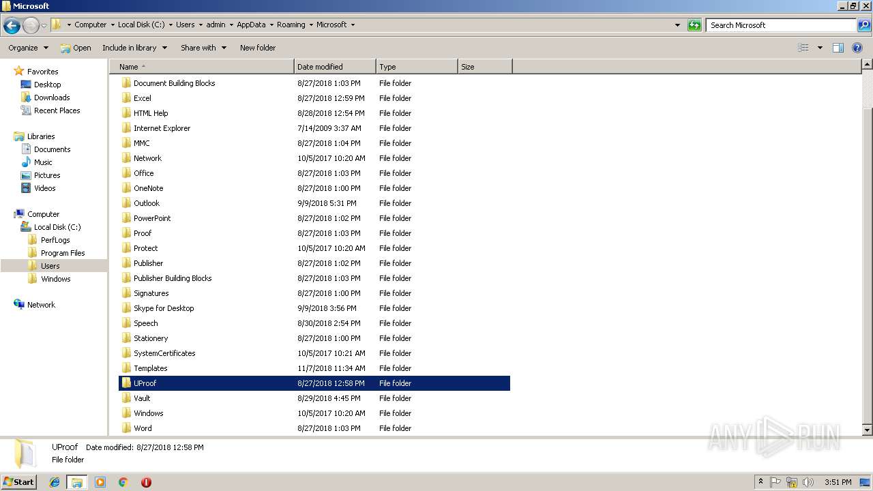873x491 pixels.
Task: Click the Back navigation arrow button
Action: [x=12, y=26]
